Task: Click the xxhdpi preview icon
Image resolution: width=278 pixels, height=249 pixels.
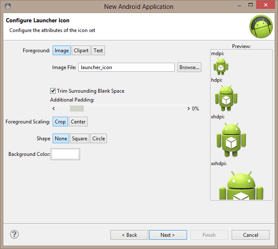Action: [x=241, y=185]
